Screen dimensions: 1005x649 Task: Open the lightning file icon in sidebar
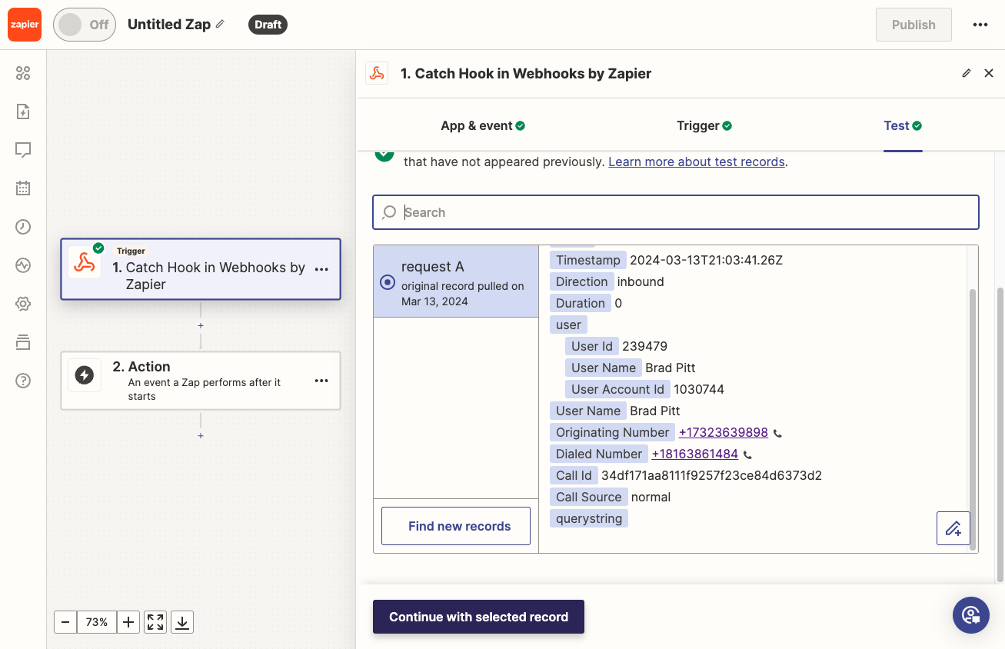[23, 111]
